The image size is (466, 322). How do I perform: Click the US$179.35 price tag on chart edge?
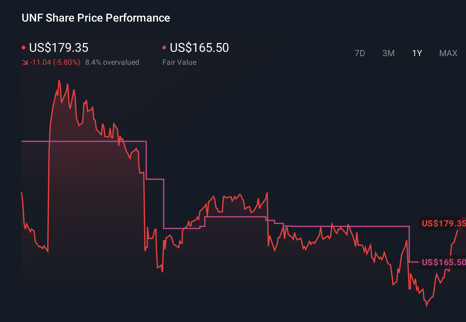click(443, 224)
